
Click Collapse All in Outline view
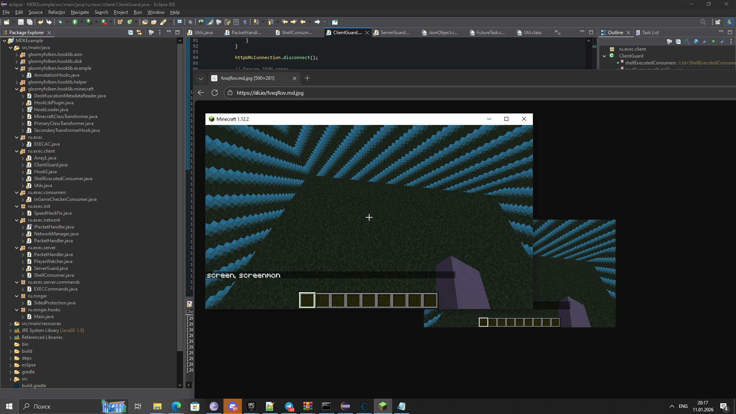point(678,41)
